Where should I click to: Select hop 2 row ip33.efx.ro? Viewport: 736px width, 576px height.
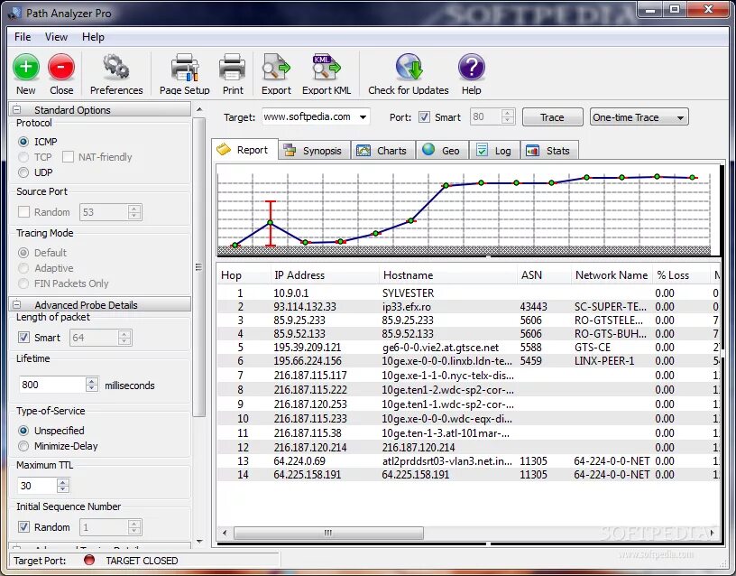coord(467,307)
